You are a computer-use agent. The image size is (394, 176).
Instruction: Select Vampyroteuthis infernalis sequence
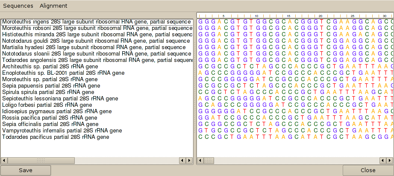click(x=62, y=130)
